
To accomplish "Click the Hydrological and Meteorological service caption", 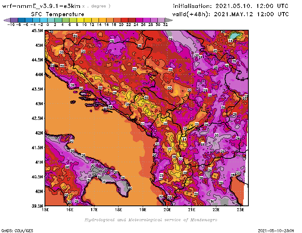I will click(x=151, y=220).
